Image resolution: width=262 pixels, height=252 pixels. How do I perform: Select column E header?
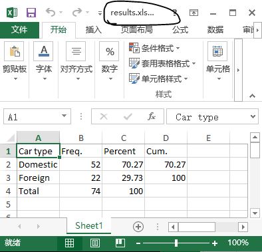click(209, 138)
